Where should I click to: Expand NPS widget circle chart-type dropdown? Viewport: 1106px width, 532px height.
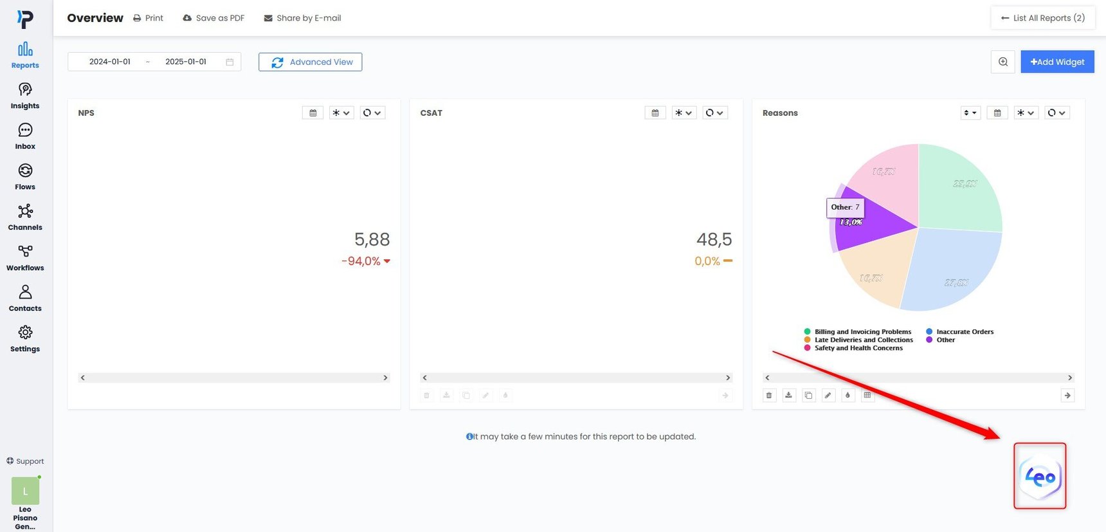coord(372,113)
